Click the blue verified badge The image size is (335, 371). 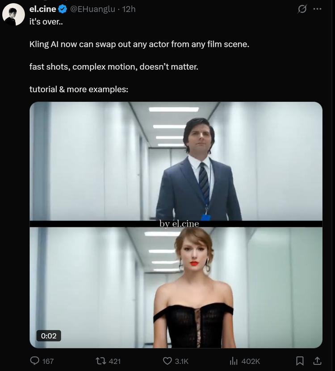[x=63, y=9]
